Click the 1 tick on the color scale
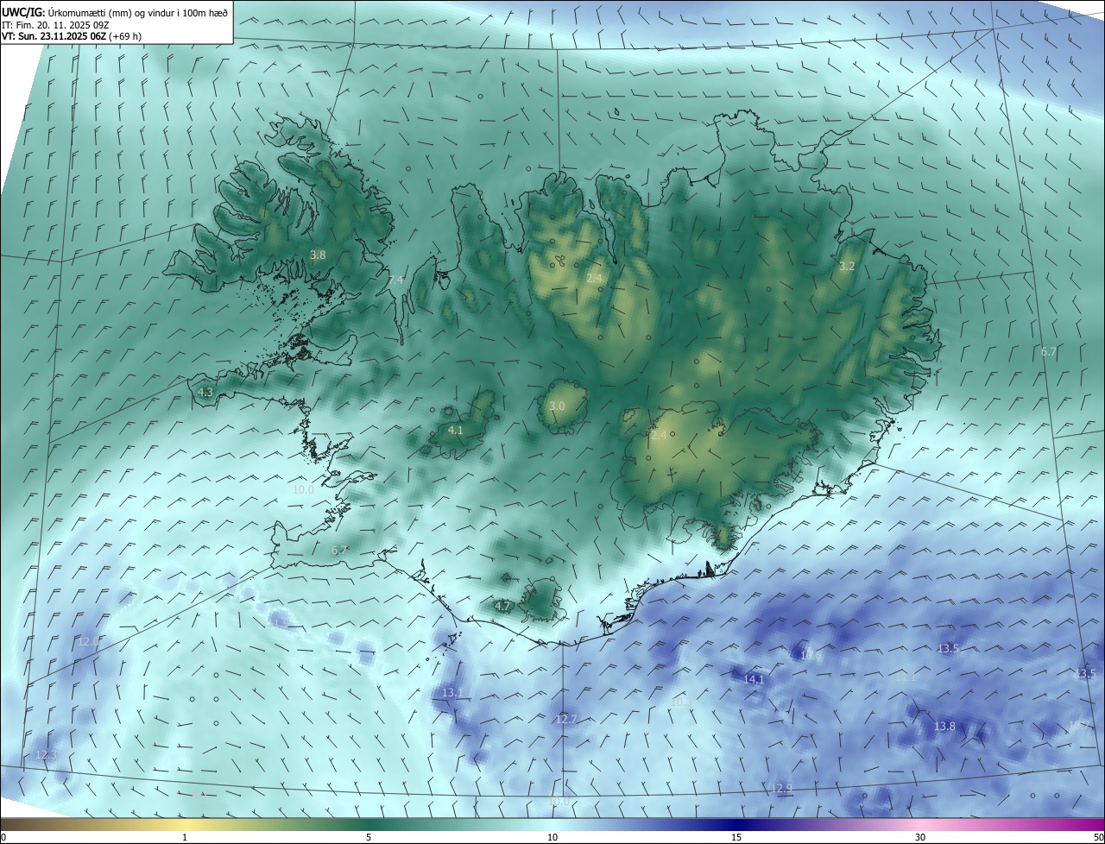 [185, 838]
